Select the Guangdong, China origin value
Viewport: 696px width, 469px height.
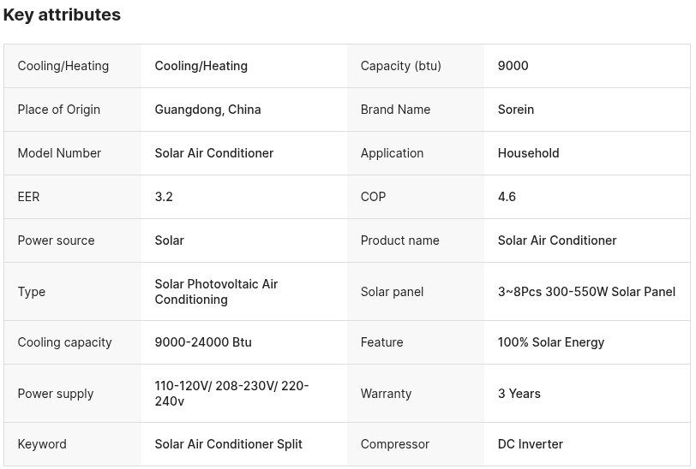[x=207, y=110]
